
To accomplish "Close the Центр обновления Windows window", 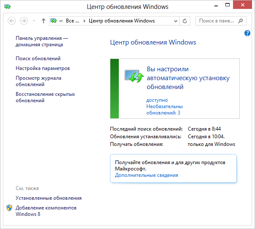I will coord(242,5).
